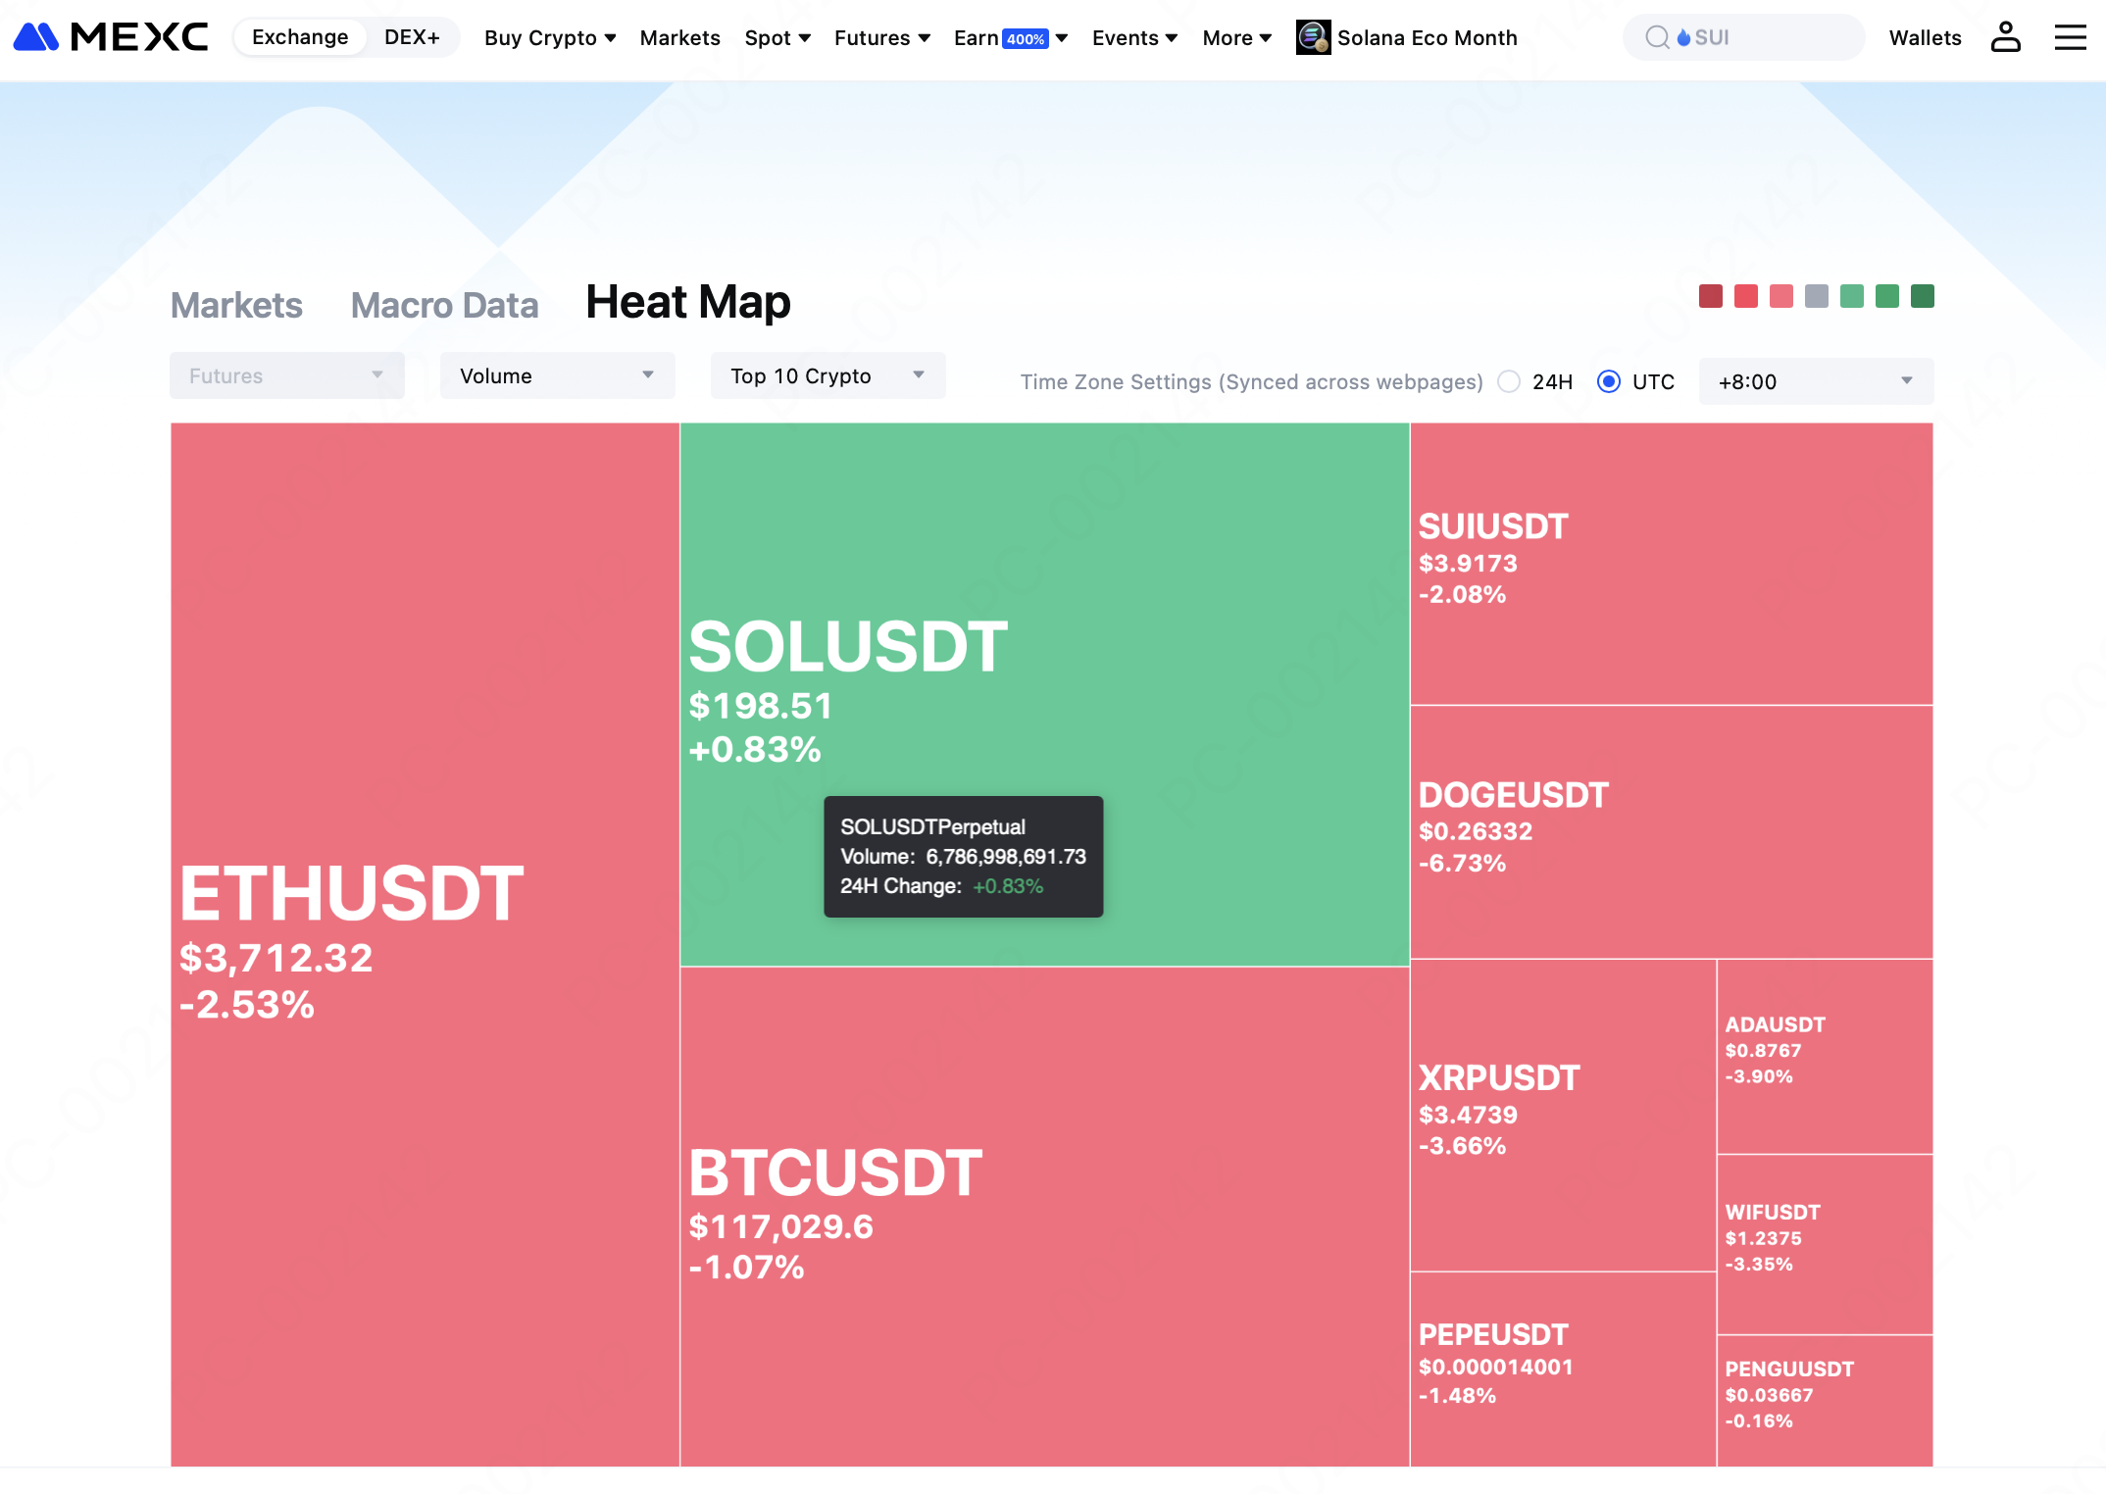Switch to DEX+ mode

click(x=412, y=37)
